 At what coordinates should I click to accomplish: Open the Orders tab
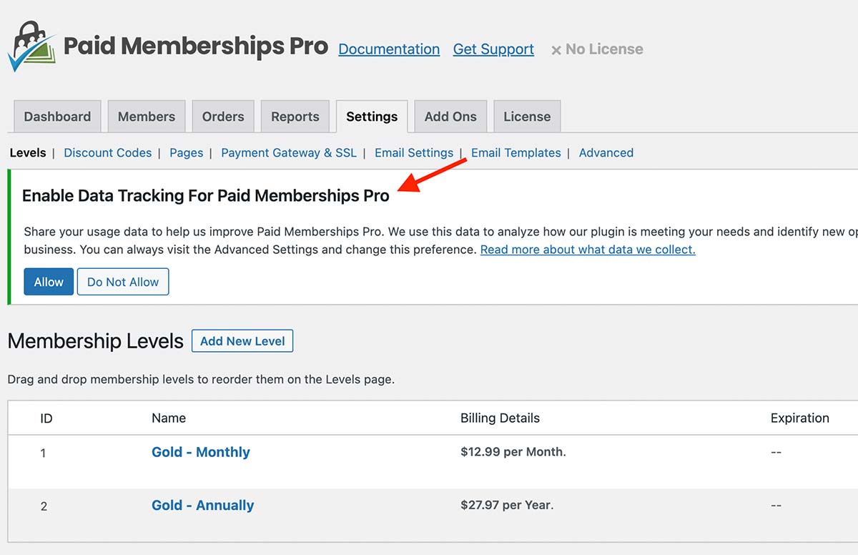[222, 116]
